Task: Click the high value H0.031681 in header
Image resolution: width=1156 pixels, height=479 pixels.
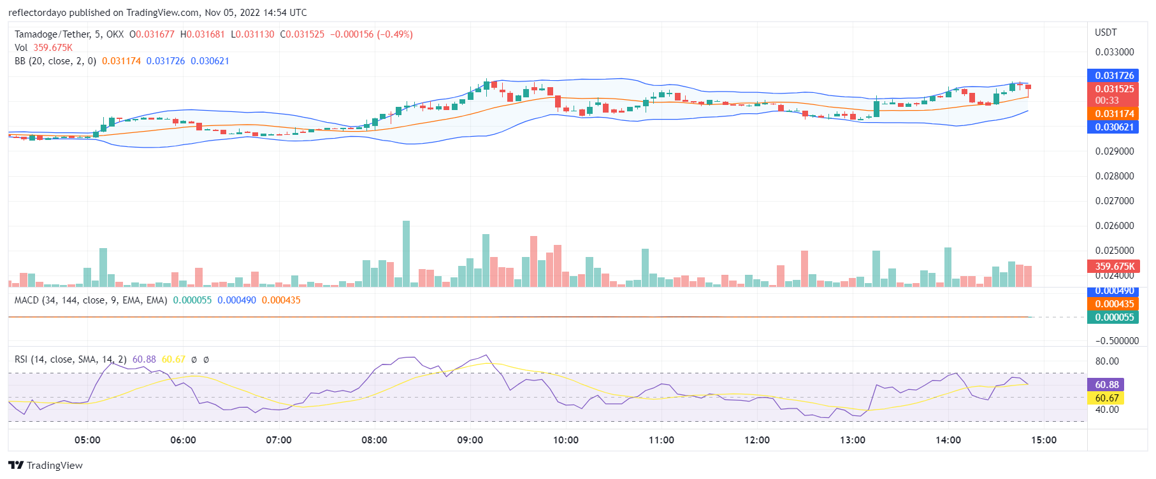Action: tap(202, 34)
